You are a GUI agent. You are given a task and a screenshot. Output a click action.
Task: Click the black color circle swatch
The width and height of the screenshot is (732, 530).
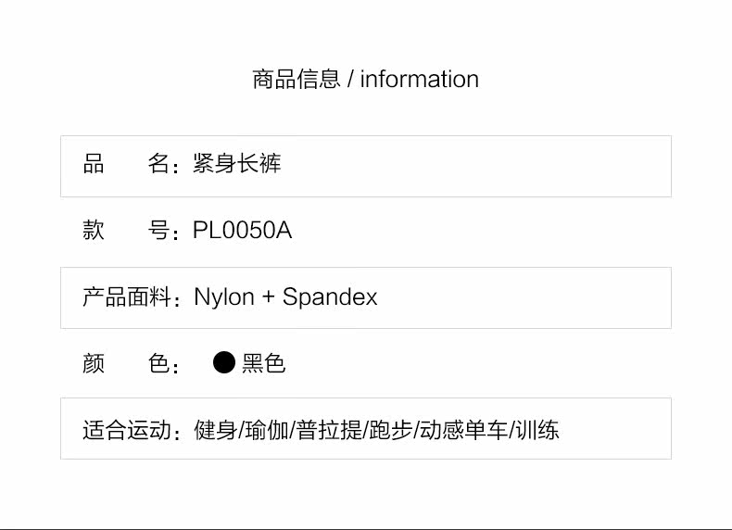point(223,362)
